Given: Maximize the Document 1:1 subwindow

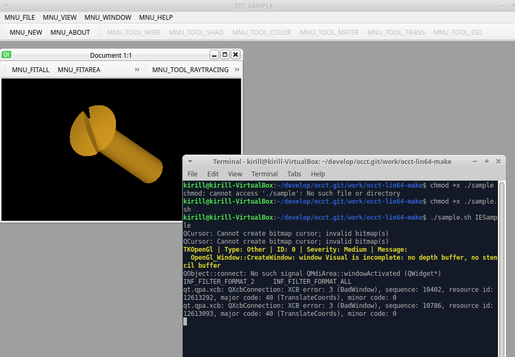Looking at the screenshot, I should tap(225, 55).
